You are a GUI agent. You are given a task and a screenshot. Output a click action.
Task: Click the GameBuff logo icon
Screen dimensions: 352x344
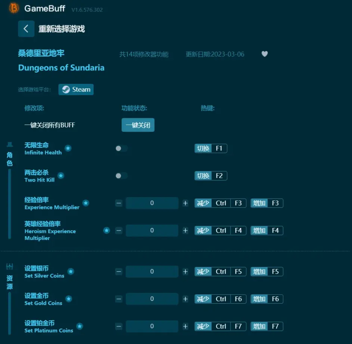pyautogui.click(x=13, y=8)
